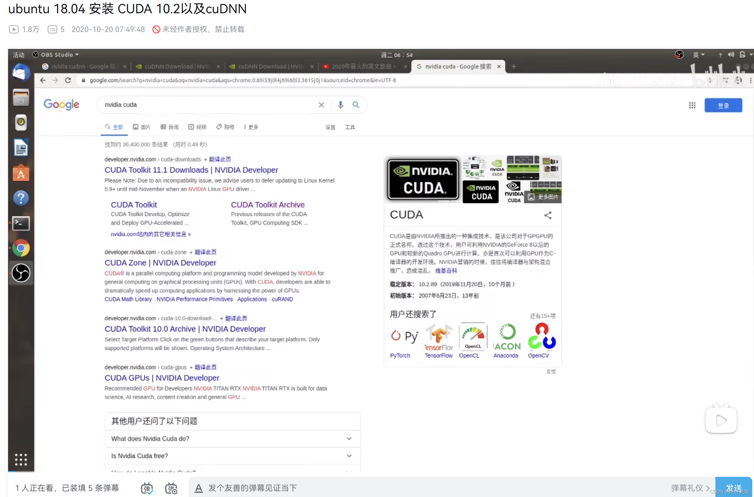The image size is (754, 497).
Task: Select 购物 shopping search tab
Action: (x=225, y=127)
